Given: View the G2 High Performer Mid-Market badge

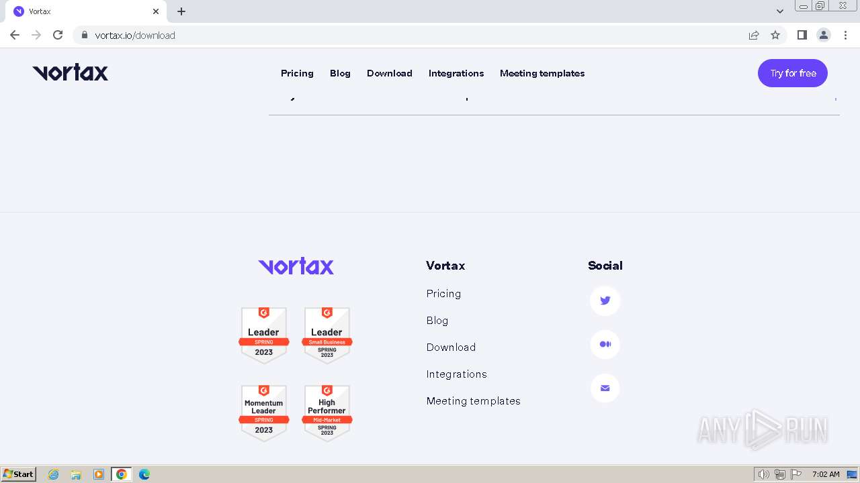Looking at the screenshot, I should [x=327, y=413].
